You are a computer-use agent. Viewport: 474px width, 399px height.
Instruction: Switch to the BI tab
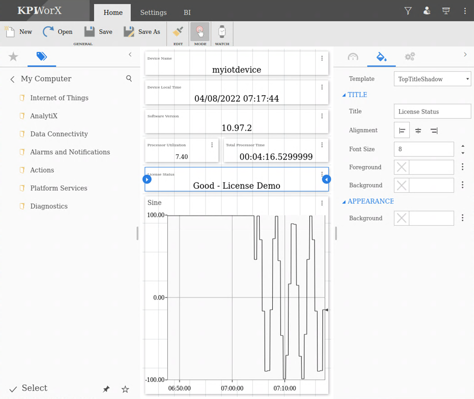pos(187,13)
